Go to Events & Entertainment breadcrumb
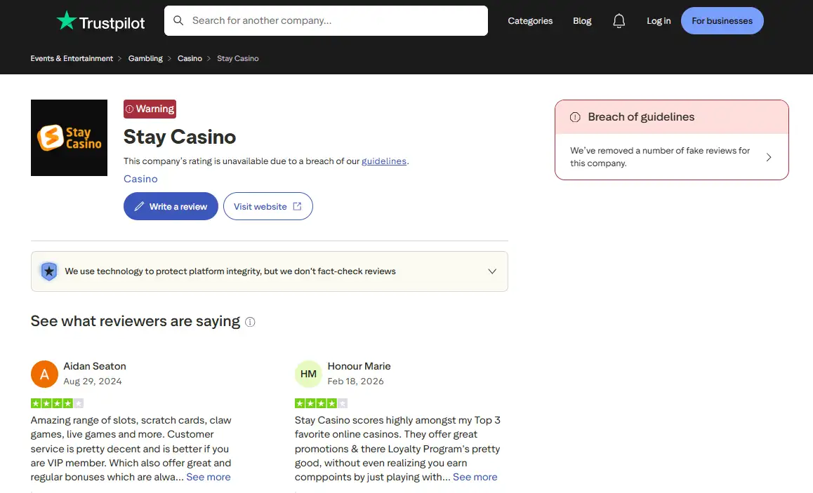The image size is (813, 493). click(x=72, y=58)
